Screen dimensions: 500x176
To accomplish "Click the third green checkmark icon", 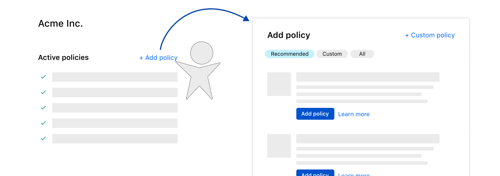I will click(x=43, y=108).
